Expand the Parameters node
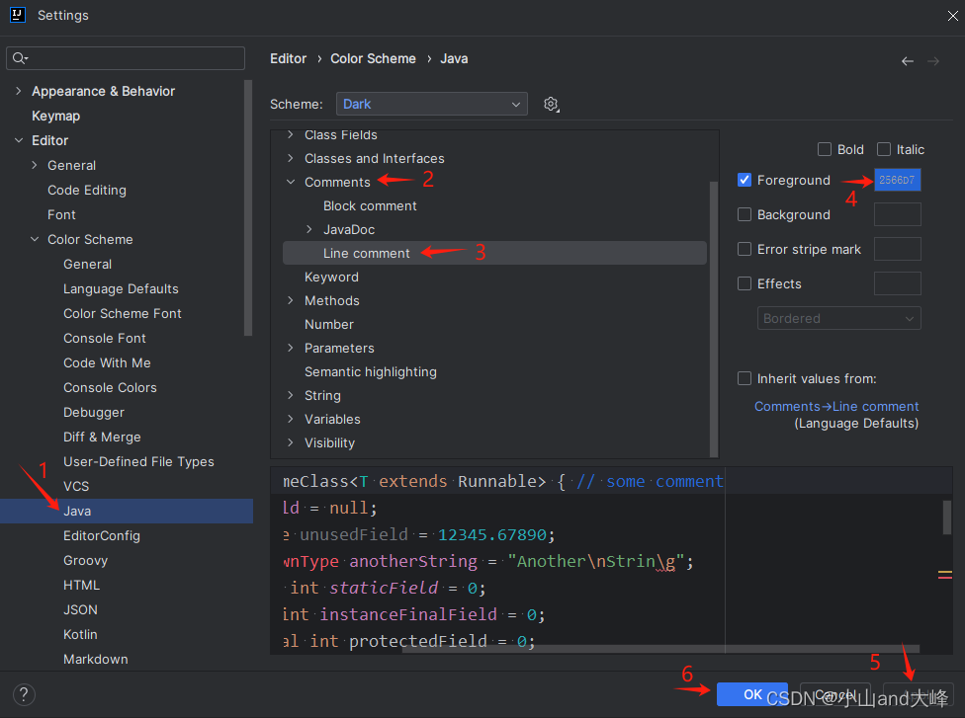965x718 pixels. click(291, 348)
